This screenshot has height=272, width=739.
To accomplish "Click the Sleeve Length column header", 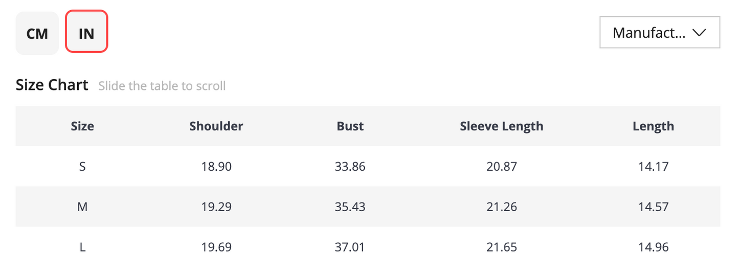I will 502,126.
